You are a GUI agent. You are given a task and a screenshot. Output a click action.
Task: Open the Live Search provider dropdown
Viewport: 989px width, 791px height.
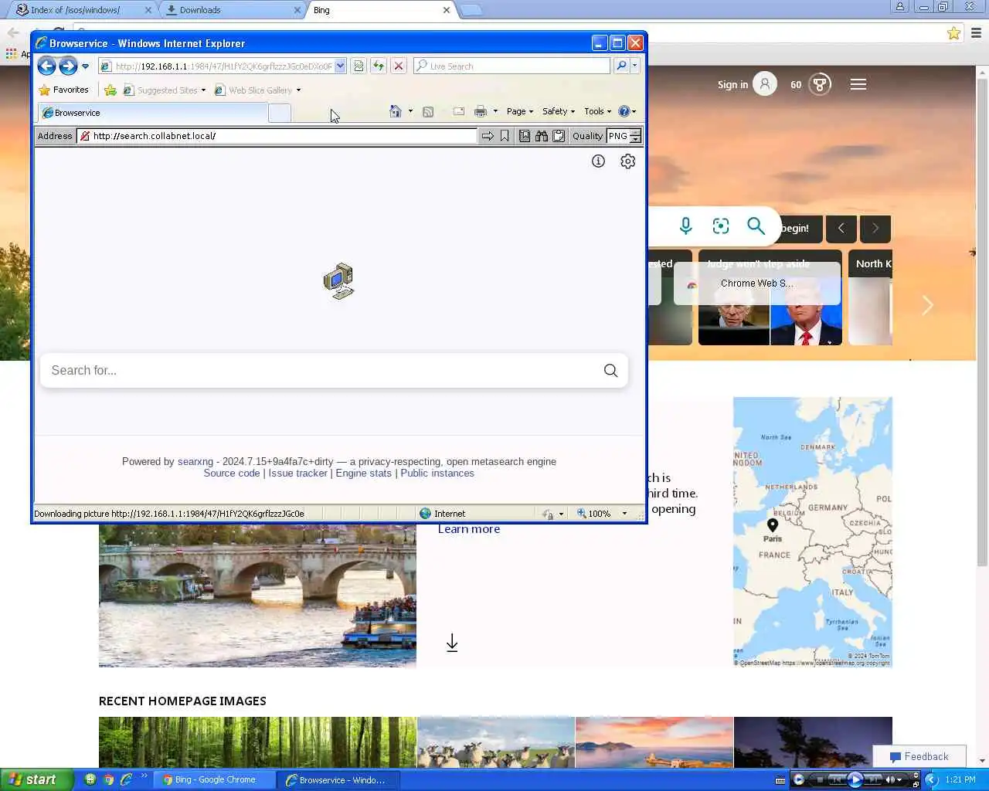click(x=634, y=66)
